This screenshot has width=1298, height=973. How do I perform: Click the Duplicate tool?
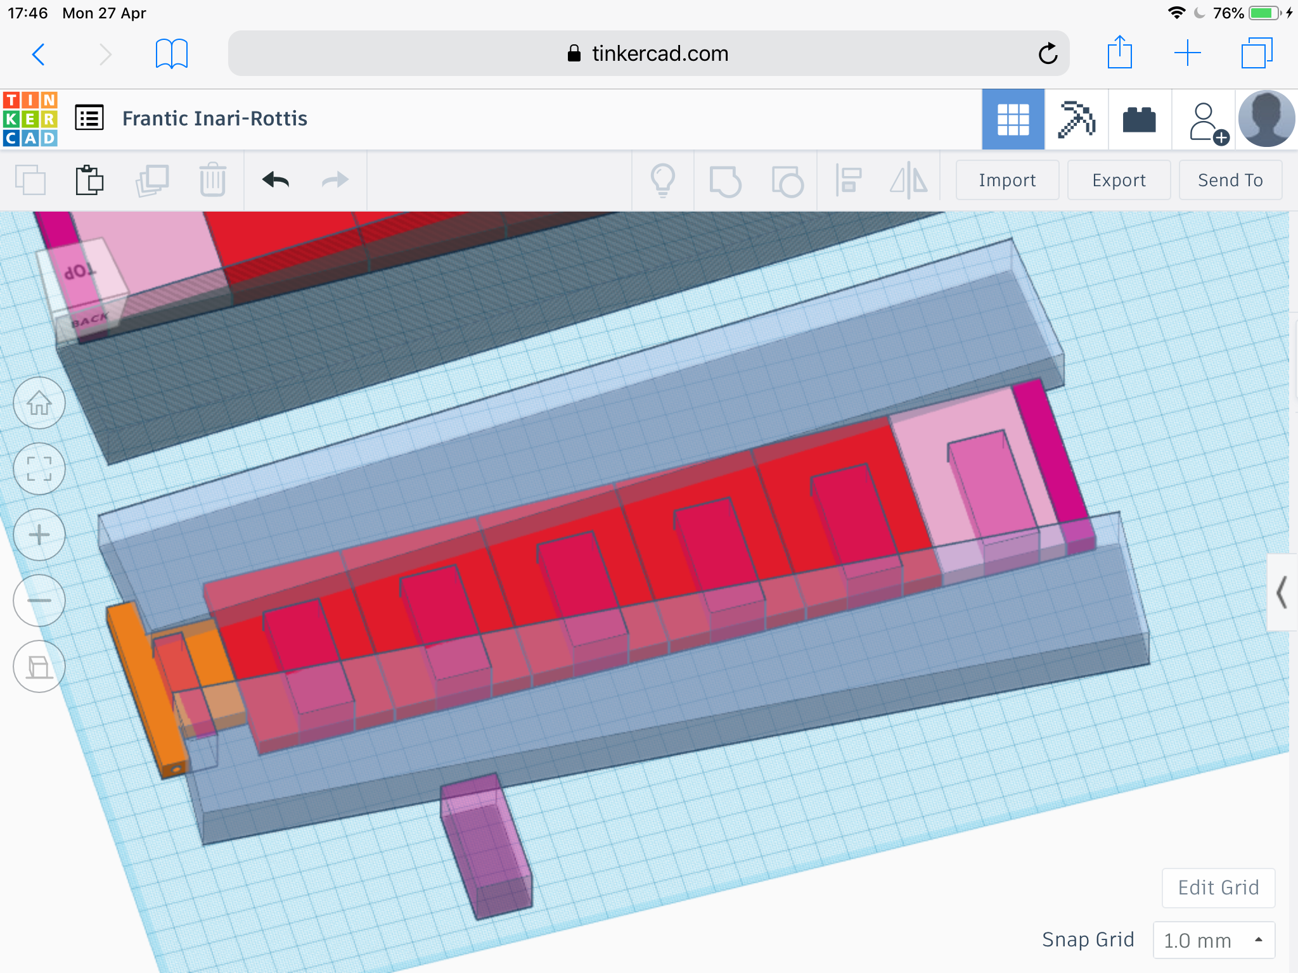[x=152, y=181]
